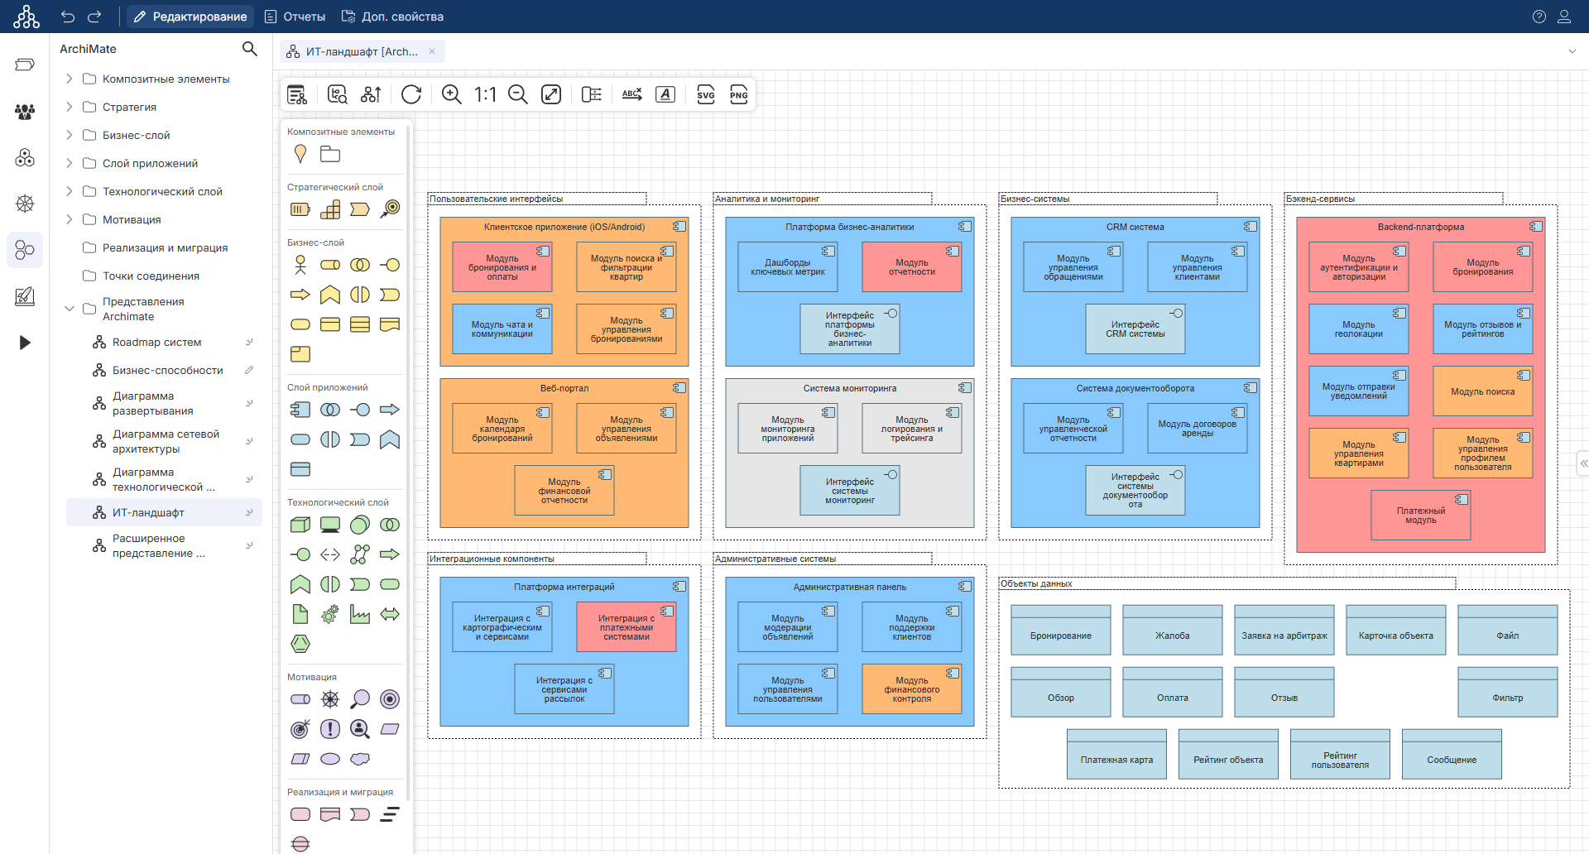Click the fit to screen icon
The height and width of the screenshot is (854, 1589).
click(551, 94)
